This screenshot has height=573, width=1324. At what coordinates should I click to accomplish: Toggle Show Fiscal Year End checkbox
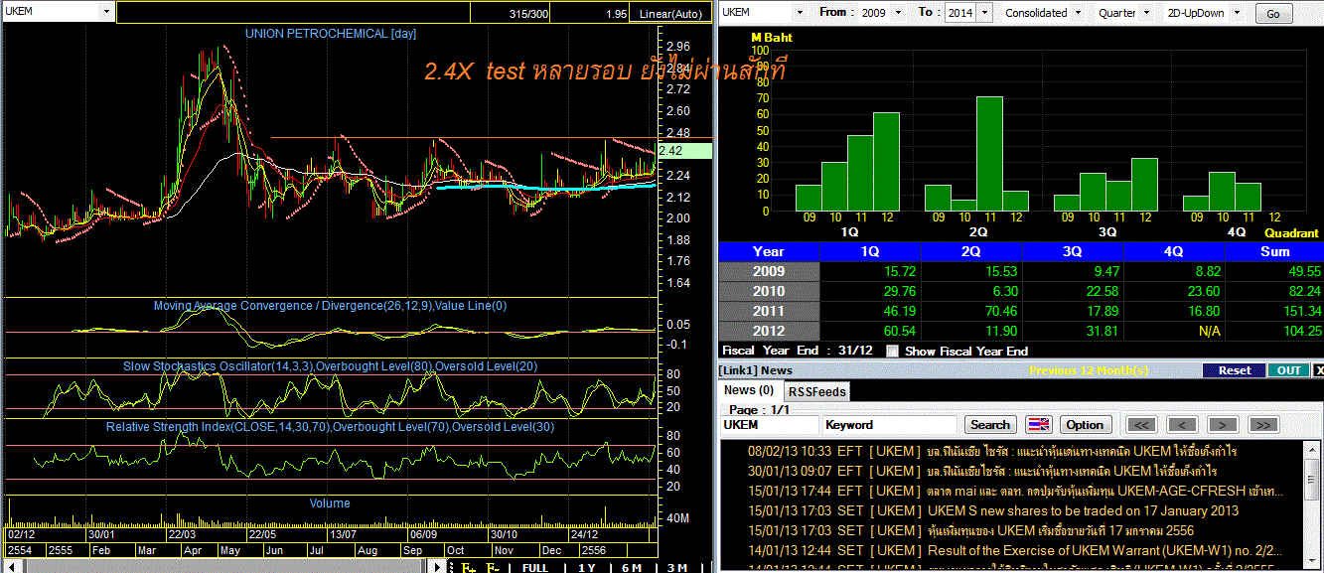893,351
